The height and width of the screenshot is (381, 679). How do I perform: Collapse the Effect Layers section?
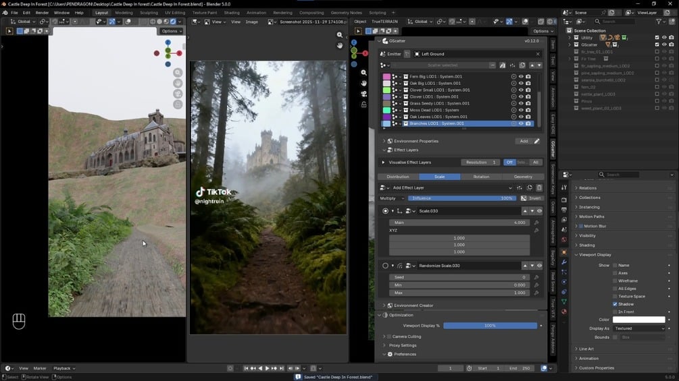pos(384,150)
